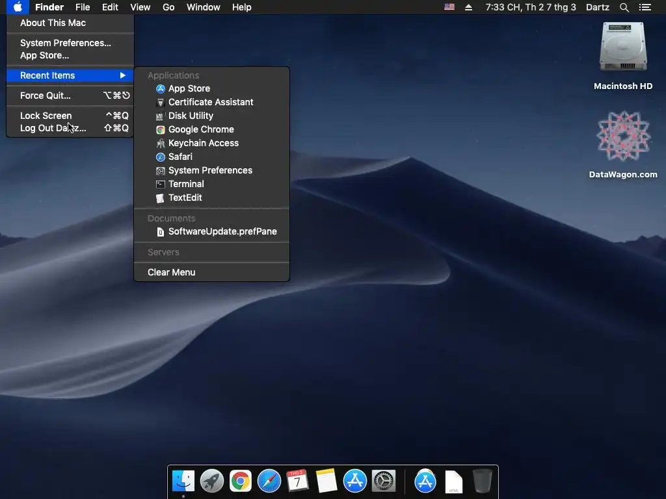The height and width of the screenshot is (499, 666).
Task: Open the HTML document icon in Dock
Action: click(x=453, y=481)
